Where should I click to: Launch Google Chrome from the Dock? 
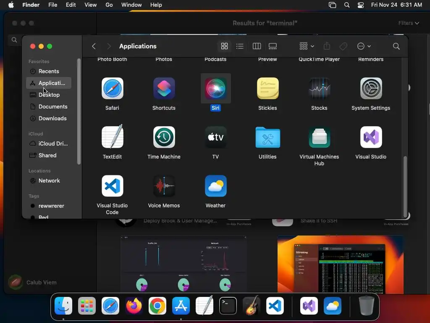click(x=157, y=306)
